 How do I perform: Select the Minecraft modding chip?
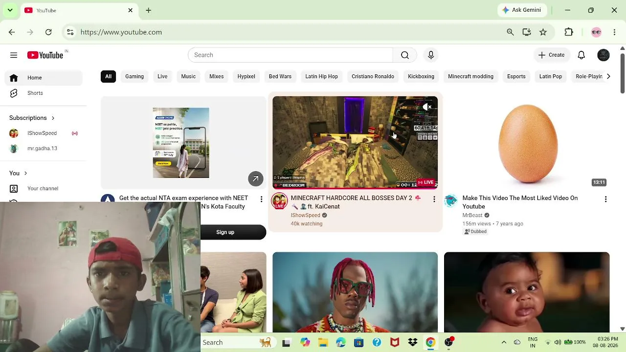[470, 77]
